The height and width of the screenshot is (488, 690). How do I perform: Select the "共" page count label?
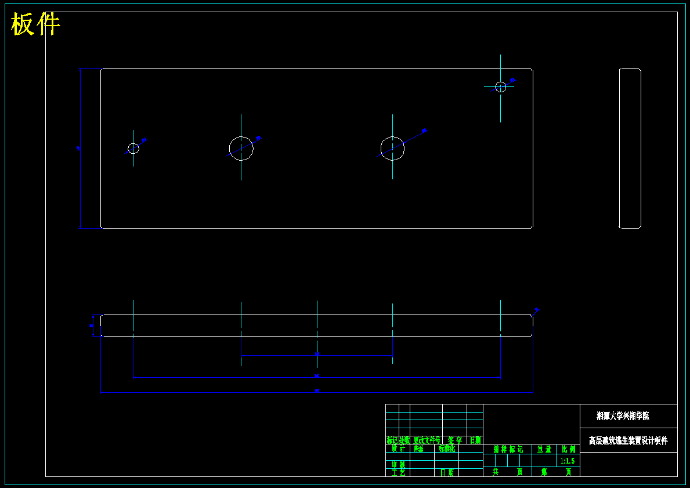[496, 472]
